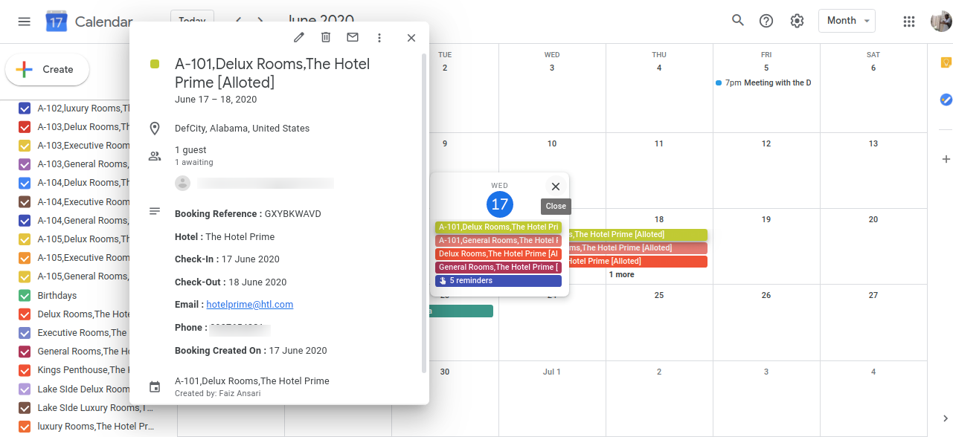Select date Jul 1 in the grid
The height and width of the screenshot is (437, 953).
[552, 372]
